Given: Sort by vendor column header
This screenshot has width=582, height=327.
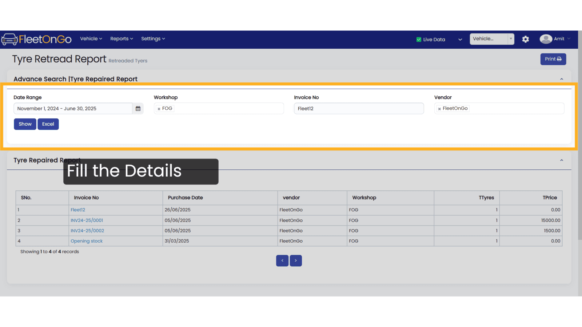Looking at the screenshot, I should coord(312,198).
